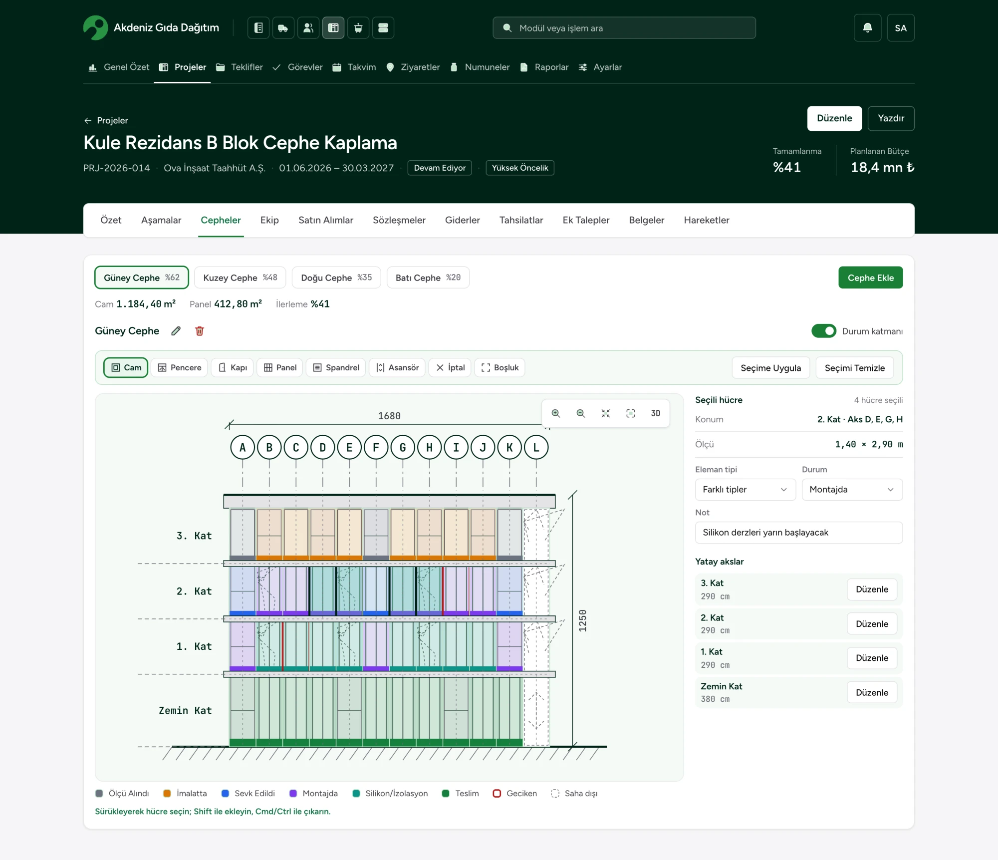998x860 pixels.
Task: Open the Durum dropdown showing Montajda
Action: (x=852, y=490)
